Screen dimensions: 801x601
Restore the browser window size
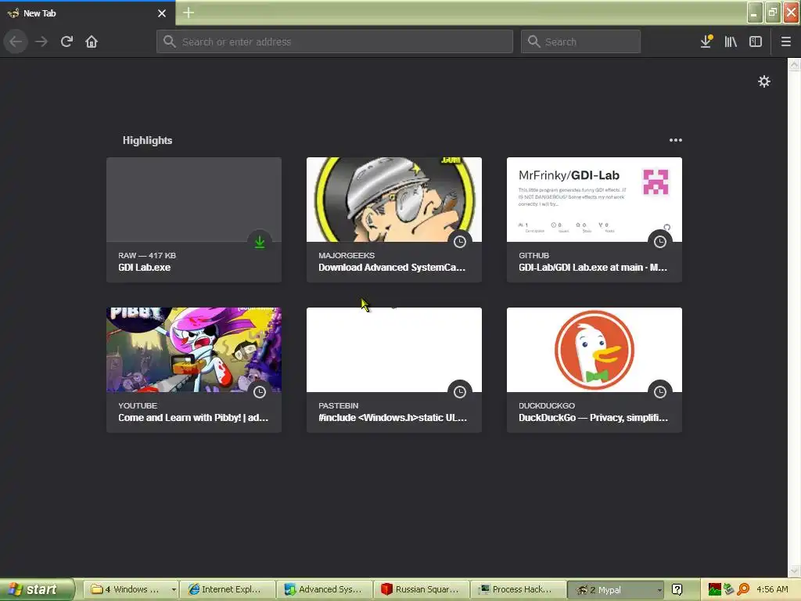pos(773,13)
